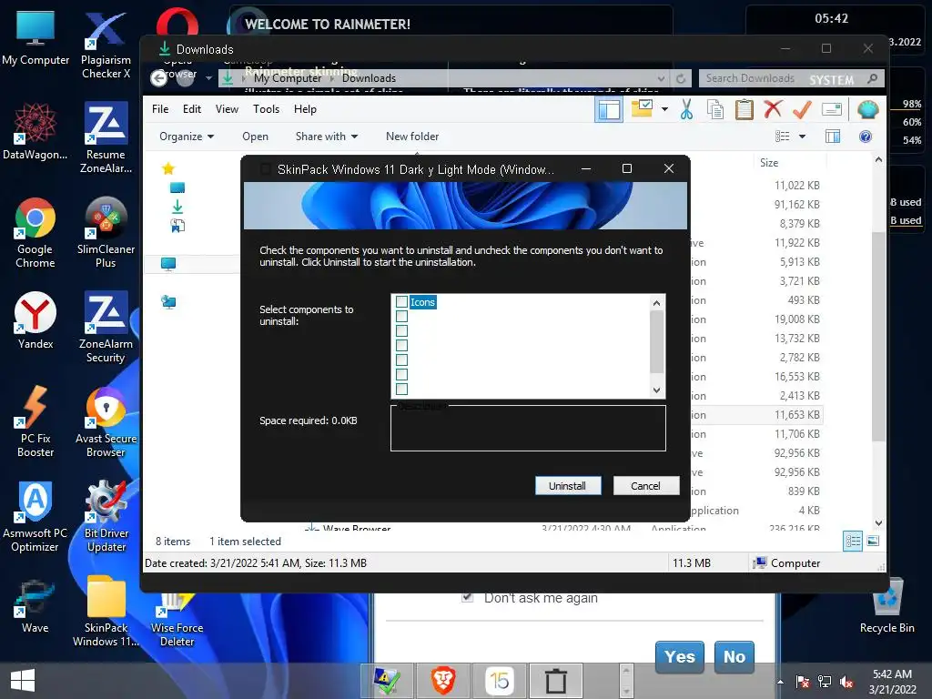Check the Icons component checkbox

[401, 302]
